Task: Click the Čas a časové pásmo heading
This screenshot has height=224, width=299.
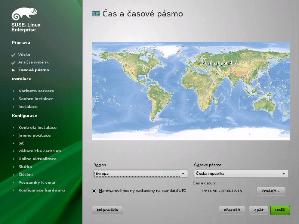Action: [x=143, y=14]
